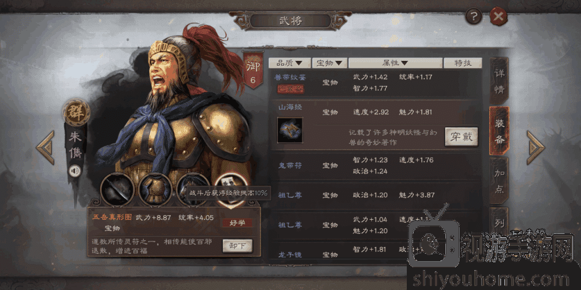Tap the 御 6 red banner
This screenshot has width=581, height=290.
coord(253,70)
